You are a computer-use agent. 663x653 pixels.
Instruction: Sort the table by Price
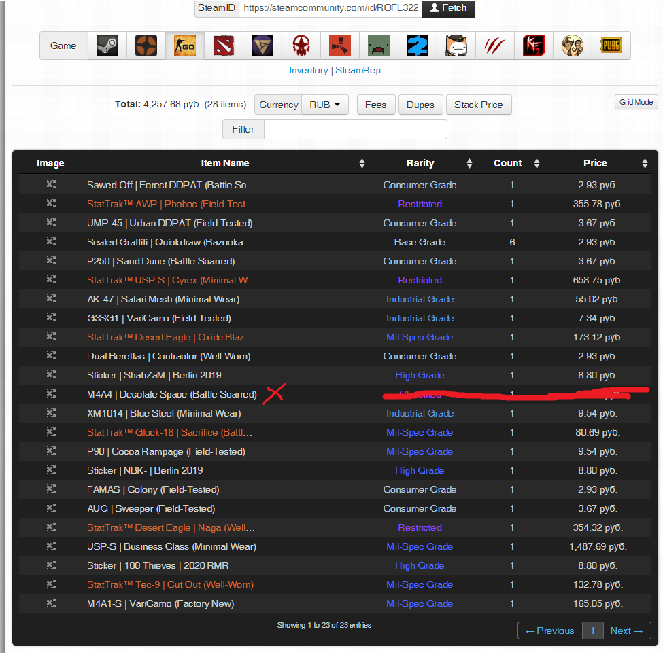tap(596, 163)
